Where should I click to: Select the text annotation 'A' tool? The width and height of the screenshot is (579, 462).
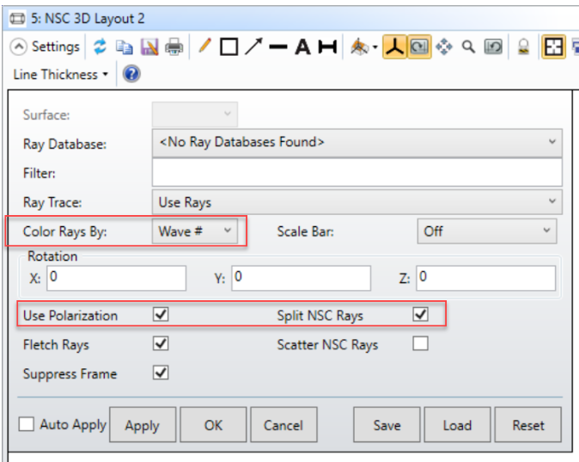click(x=302, y=46)
